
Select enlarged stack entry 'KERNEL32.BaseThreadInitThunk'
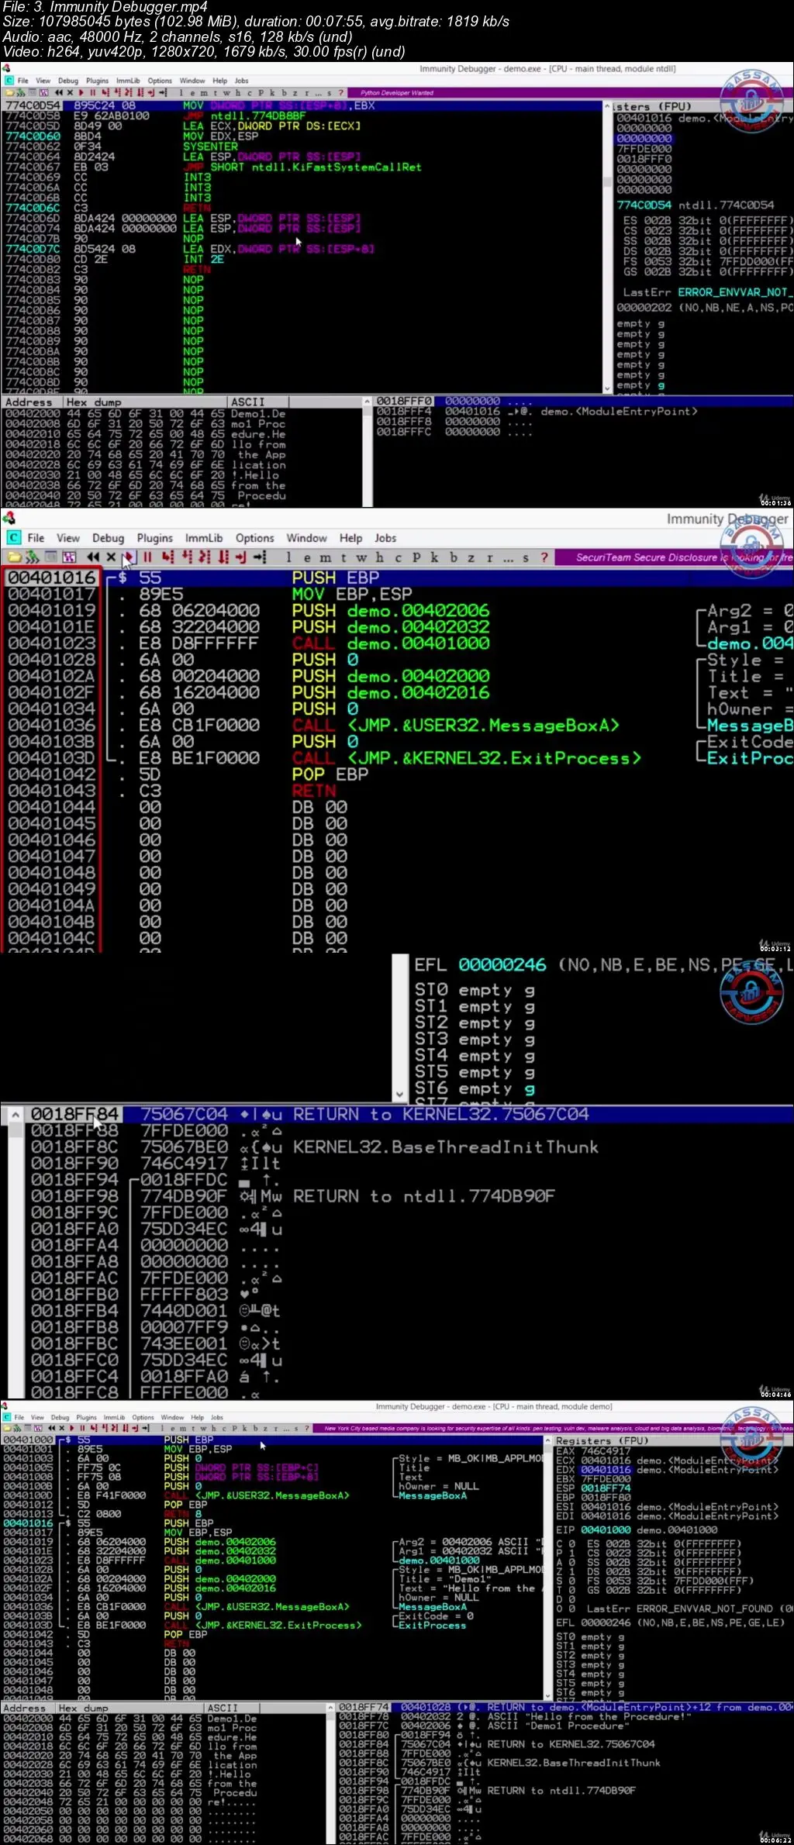tap(446, 1147)
